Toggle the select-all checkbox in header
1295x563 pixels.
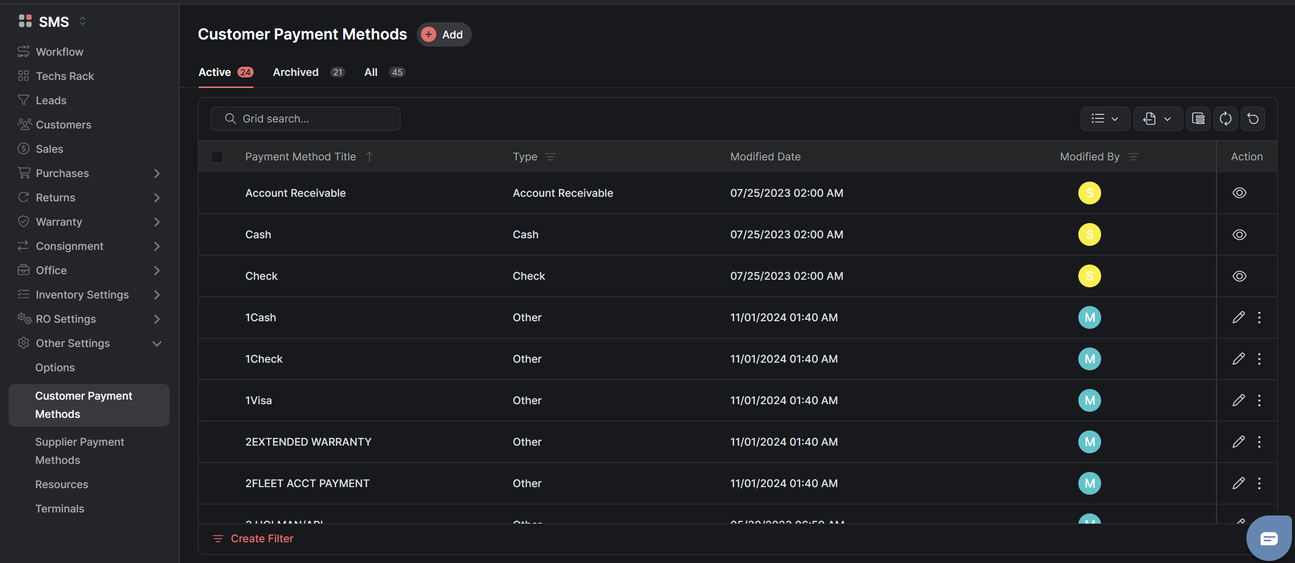click(217, 157)
